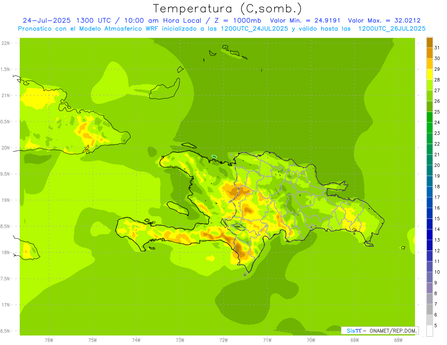The width and height of the screenshot is (447, 345).
Task: Click the "19N" latitude label
Action: [5, 200]
